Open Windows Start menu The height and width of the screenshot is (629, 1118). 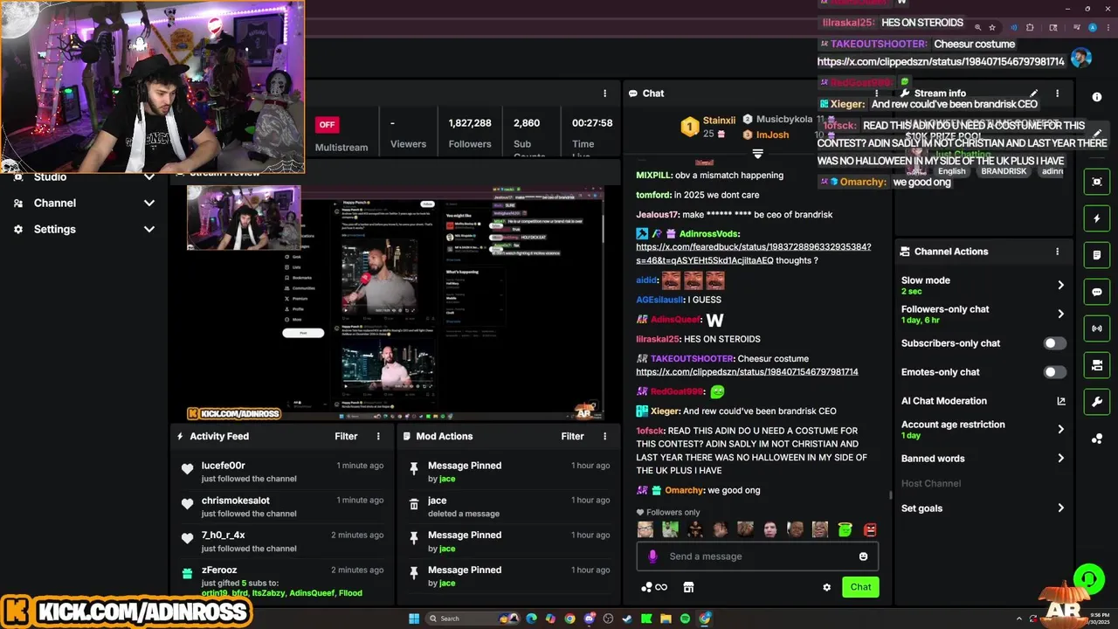click(x=414, y=619)
